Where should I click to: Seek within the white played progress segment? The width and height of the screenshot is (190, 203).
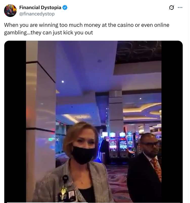pos(47,202)
